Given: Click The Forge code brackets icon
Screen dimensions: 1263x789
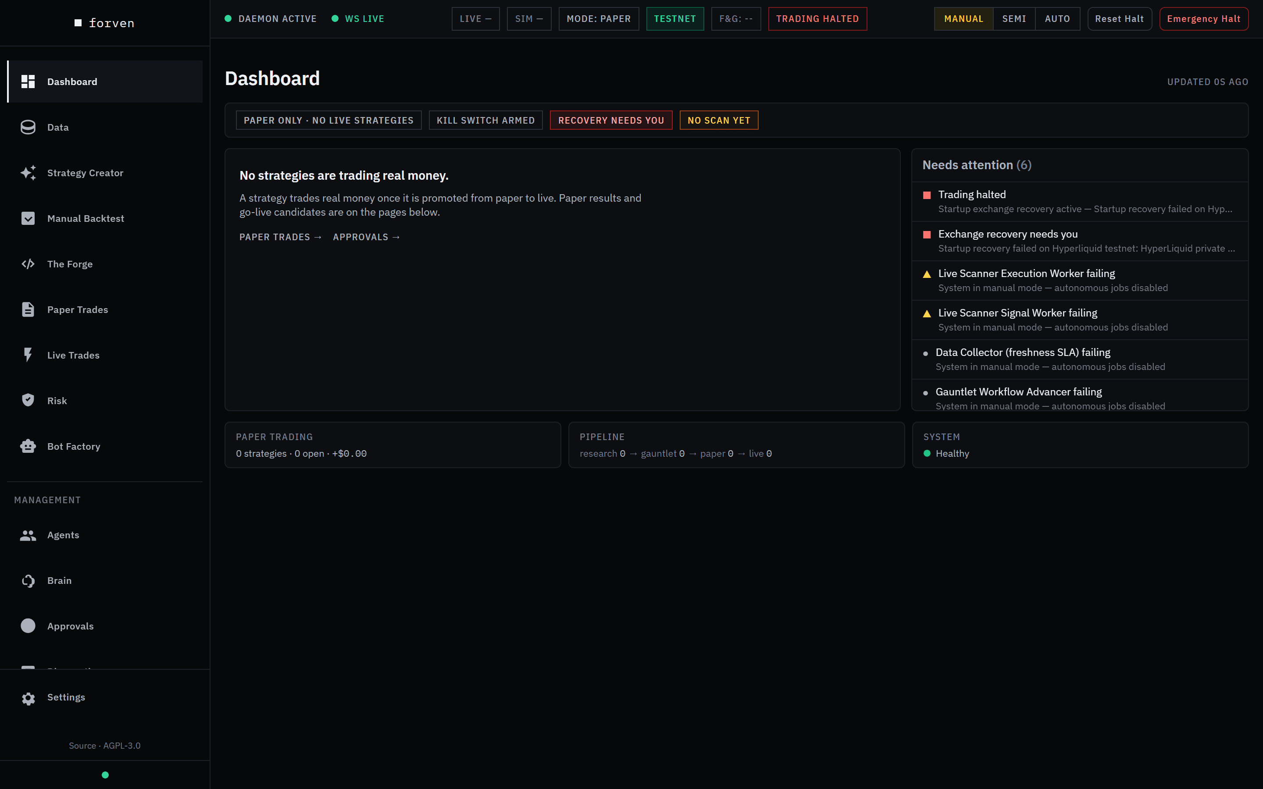Looking at the screenshot, I should pos(28,264).
